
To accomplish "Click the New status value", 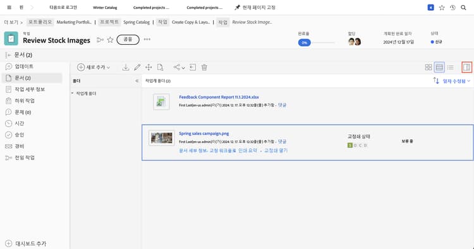I will click(436, 42).
